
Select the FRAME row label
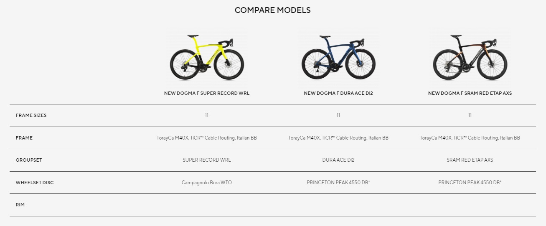click(x=24, y=138)
